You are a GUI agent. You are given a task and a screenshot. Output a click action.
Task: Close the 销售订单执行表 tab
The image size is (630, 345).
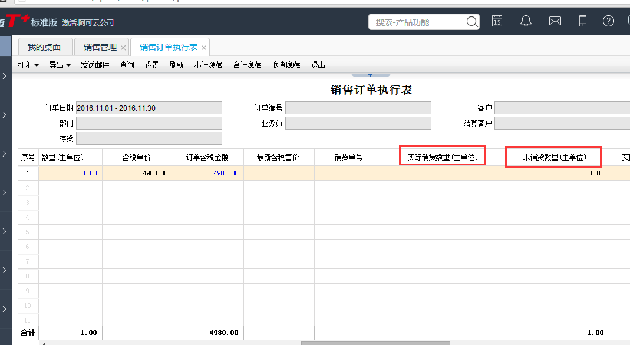click(x=204, y=48)
